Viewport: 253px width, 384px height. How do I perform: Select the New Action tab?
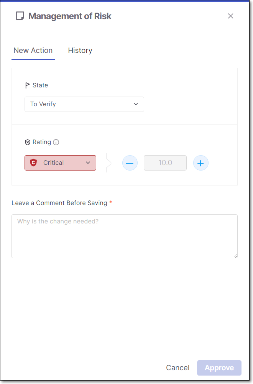(x=33, y=51)
